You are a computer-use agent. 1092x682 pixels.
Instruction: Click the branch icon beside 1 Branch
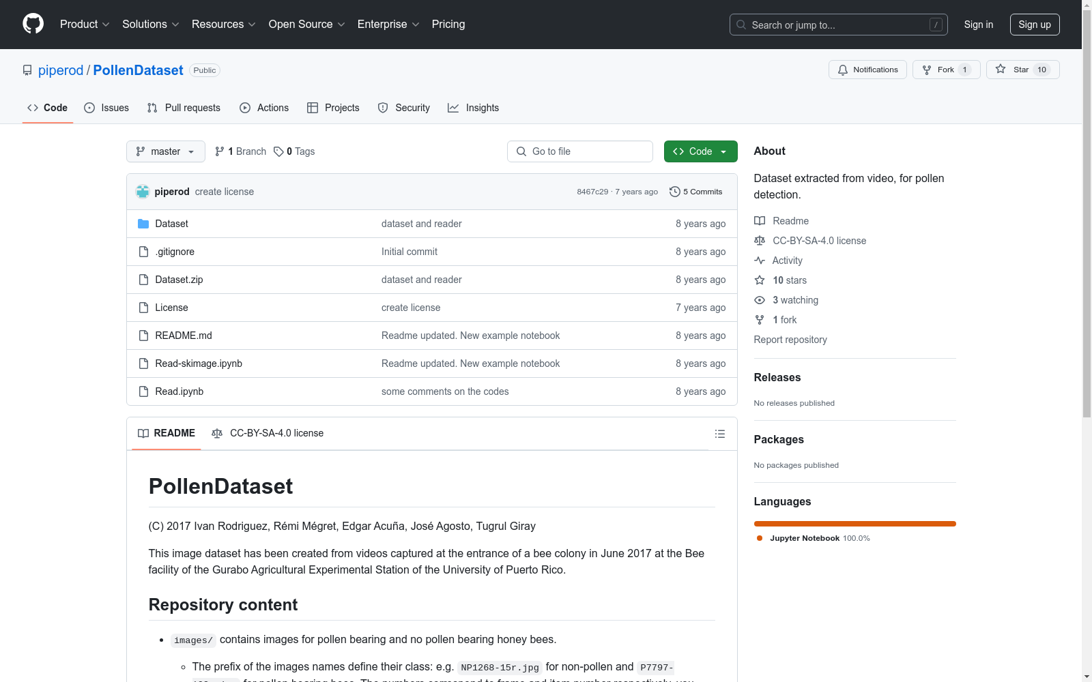(x=220, y=151)
